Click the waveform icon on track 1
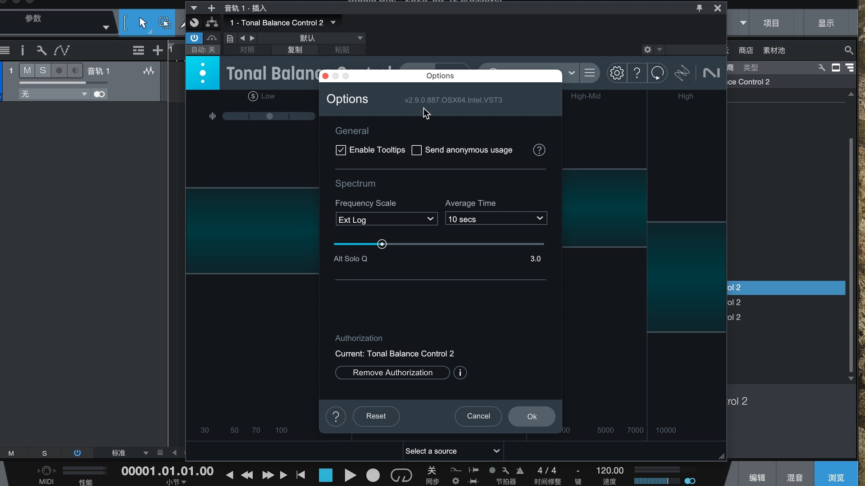The image size is (865, 486). point(149,71)
